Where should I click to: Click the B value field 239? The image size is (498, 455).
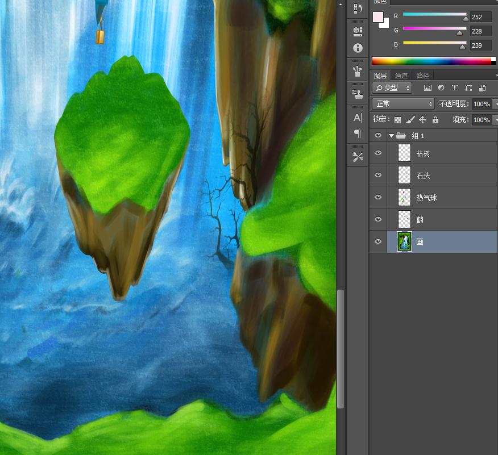coord(481,45)
